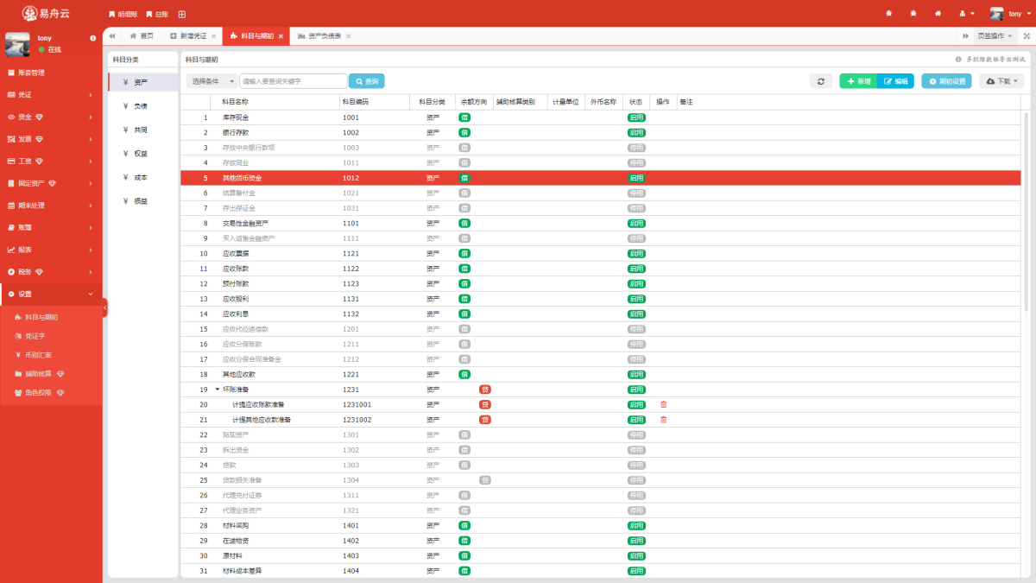
Task: Click the 期初设置 button
Action: 947,81
